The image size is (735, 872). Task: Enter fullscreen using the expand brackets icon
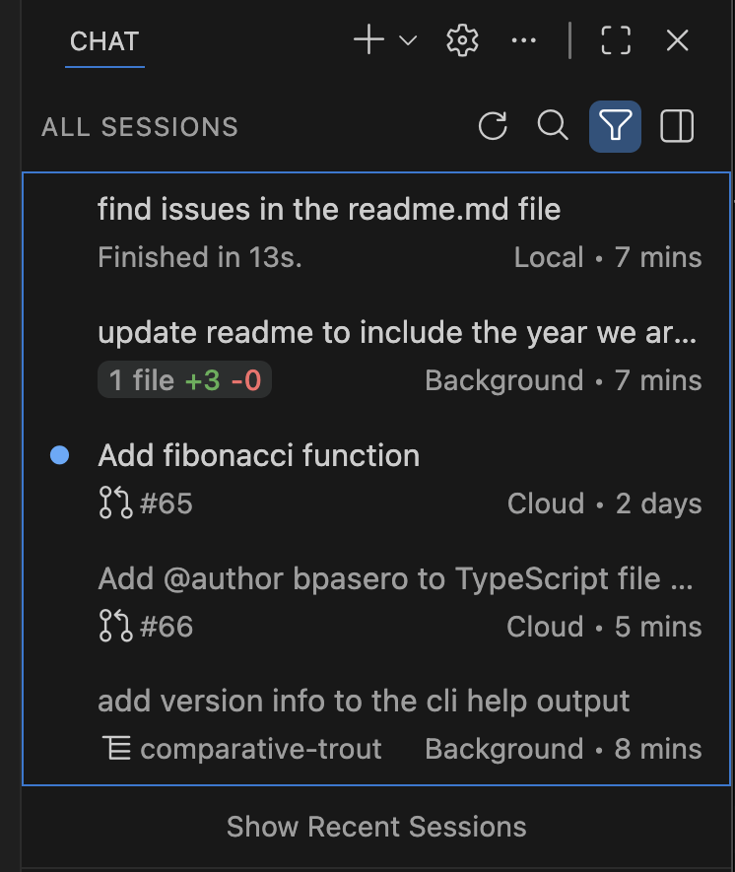coord(615,40)
